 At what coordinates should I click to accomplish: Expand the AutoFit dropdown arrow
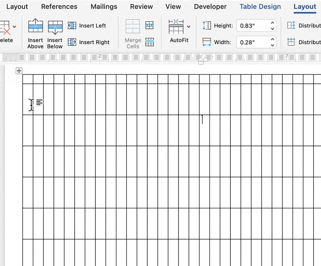click(x=189, y=26)
